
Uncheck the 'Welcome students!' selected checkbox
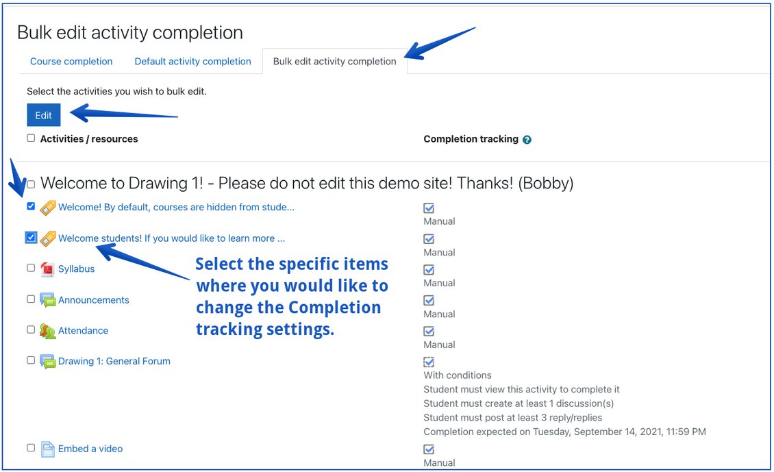(x=30, y=237)
